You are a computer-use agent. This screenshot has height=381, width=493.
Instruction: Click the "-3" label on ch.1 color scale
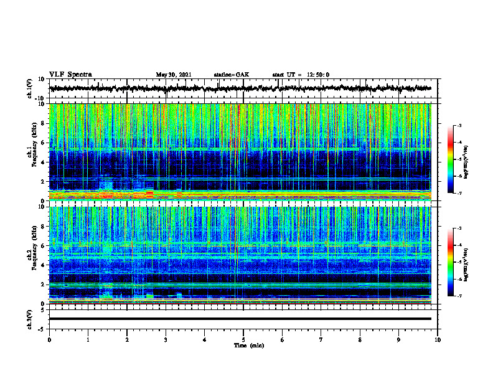click(459, 126)
